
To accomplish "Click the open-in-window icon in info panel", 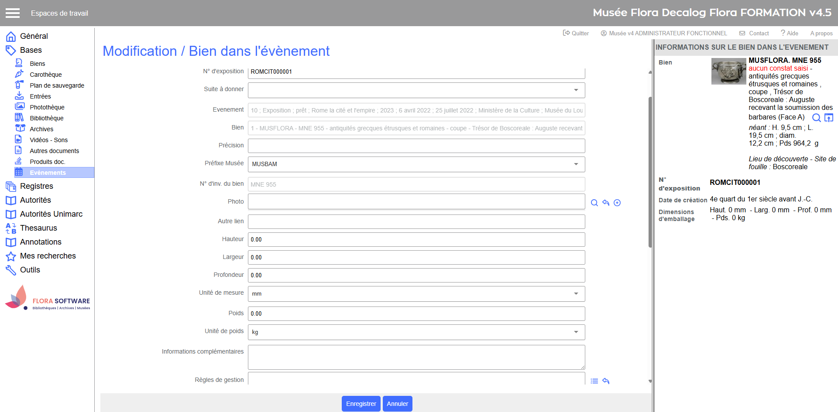I will 828,118.
